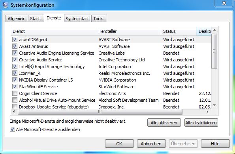Click Beendet status of Creative Audio Engine
This screenshot has width=235, height=154.
[171, 53]
